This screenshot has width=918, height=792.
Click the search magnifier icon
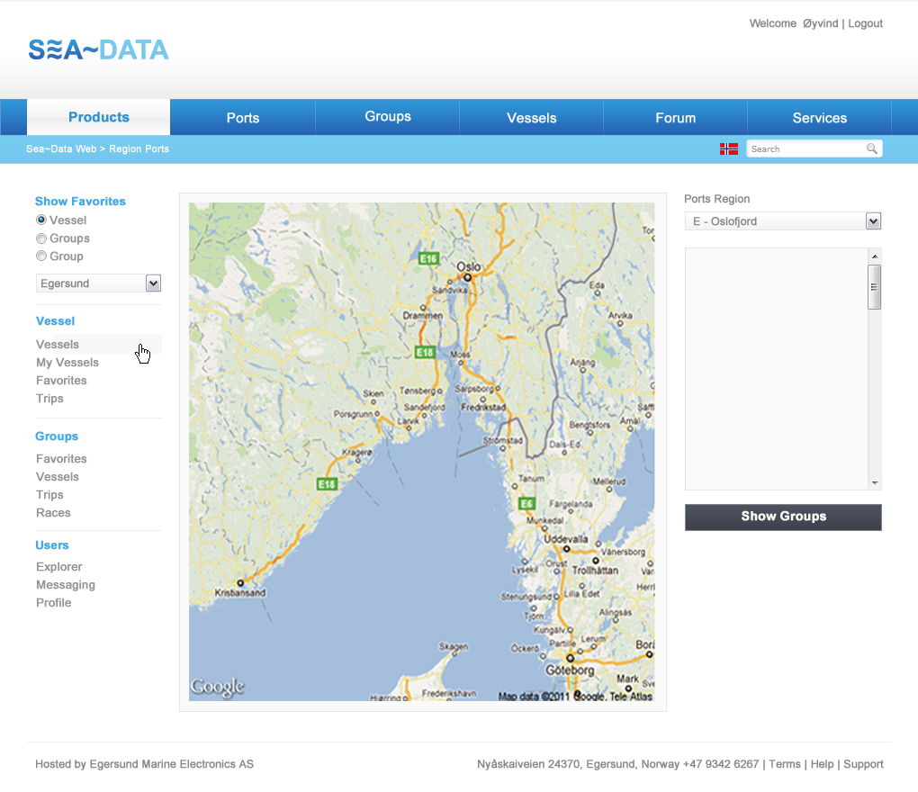[x=871, y=148]
